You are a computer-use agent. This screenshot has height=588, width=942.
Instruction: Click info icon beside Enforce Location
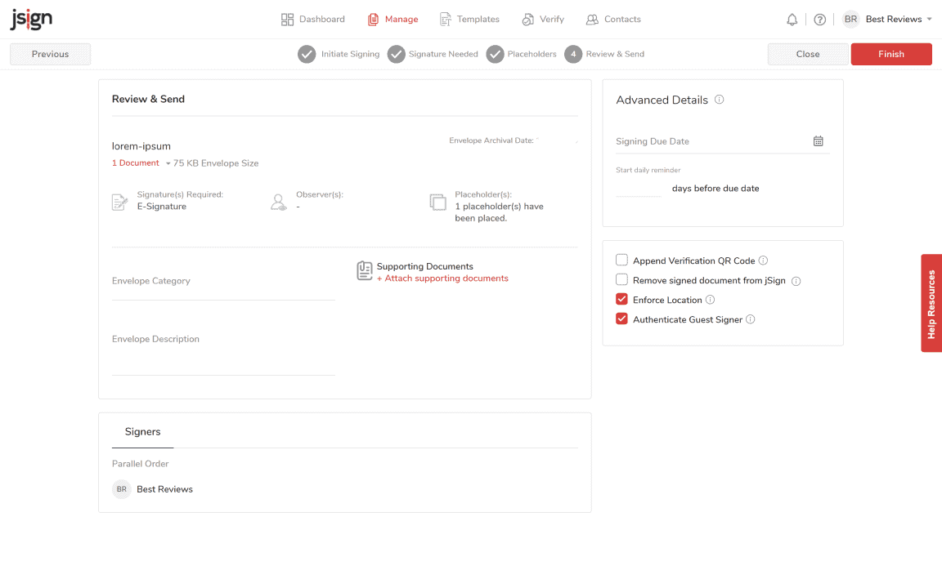(710, 300)
